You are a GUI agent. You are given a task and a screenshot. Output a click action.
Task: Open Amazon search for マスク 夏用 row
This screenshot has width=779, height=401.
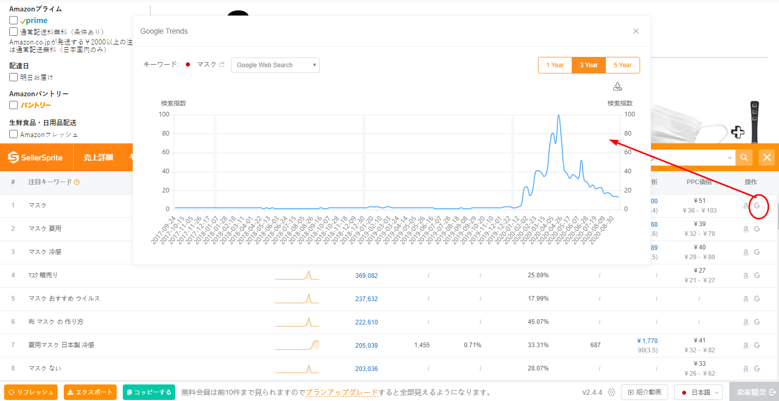pos(745,229)
